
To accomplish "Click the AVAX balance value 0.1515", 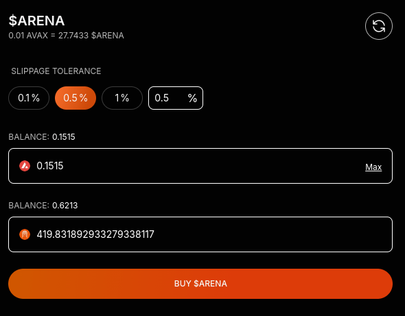I will pos(64,136).
